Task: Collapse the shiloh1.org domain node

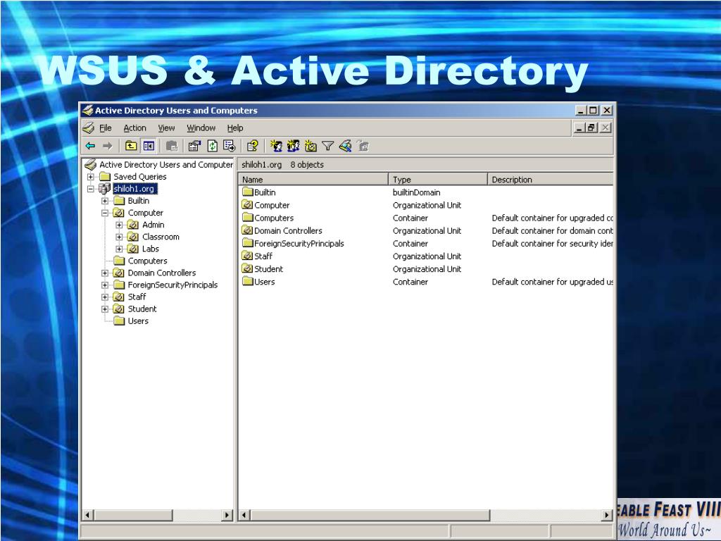Action: coord(91,189)
